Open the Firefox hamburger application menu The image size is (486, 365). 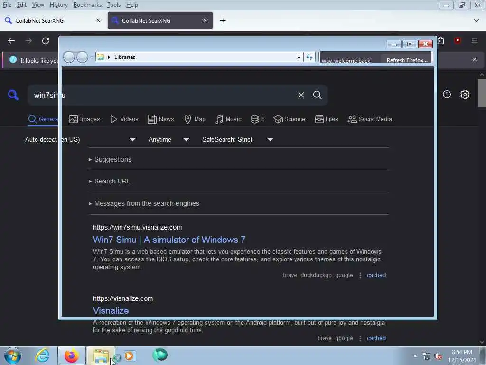coord(475,40)
